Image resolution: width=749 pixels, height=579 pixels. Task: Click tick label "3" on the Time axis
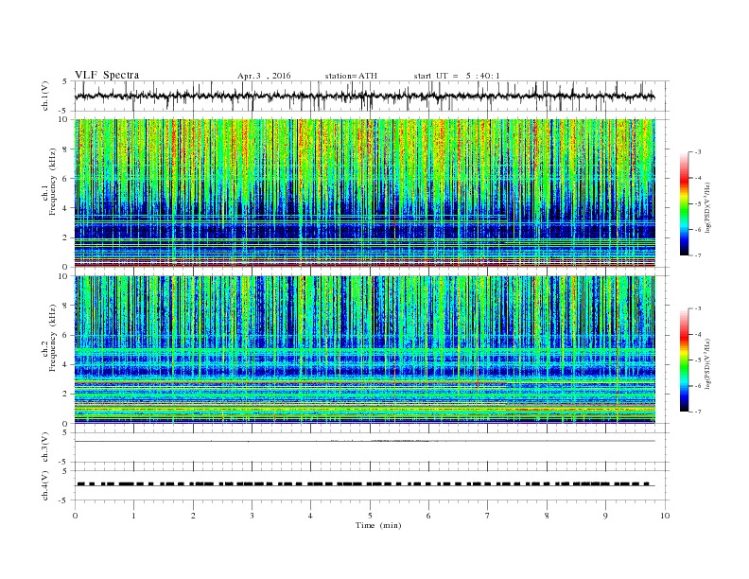tap(252, 516)
